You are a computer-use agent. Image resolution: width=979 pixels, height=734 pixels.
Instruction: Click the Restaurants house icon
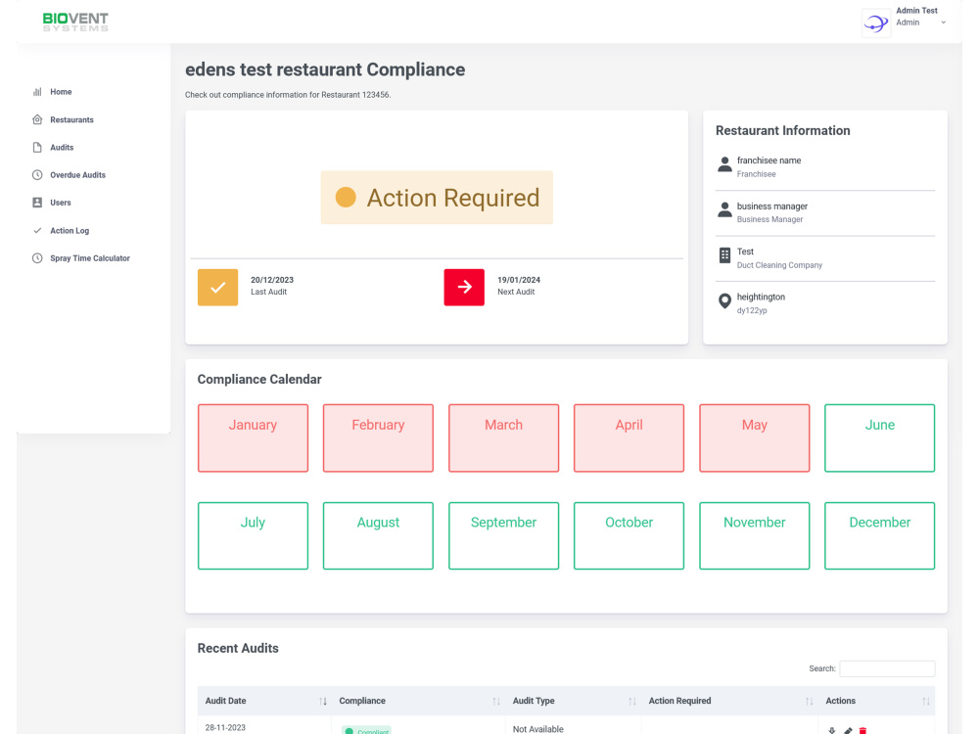(x=37, y=119)
